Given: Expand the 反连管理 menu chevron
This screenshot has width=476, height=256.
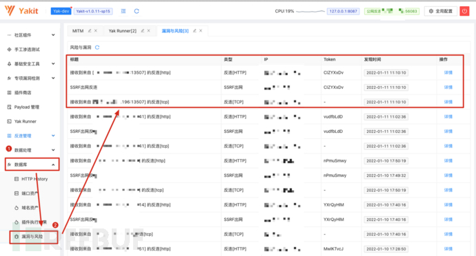Looking at the screenshot, I should click(53, 136).
